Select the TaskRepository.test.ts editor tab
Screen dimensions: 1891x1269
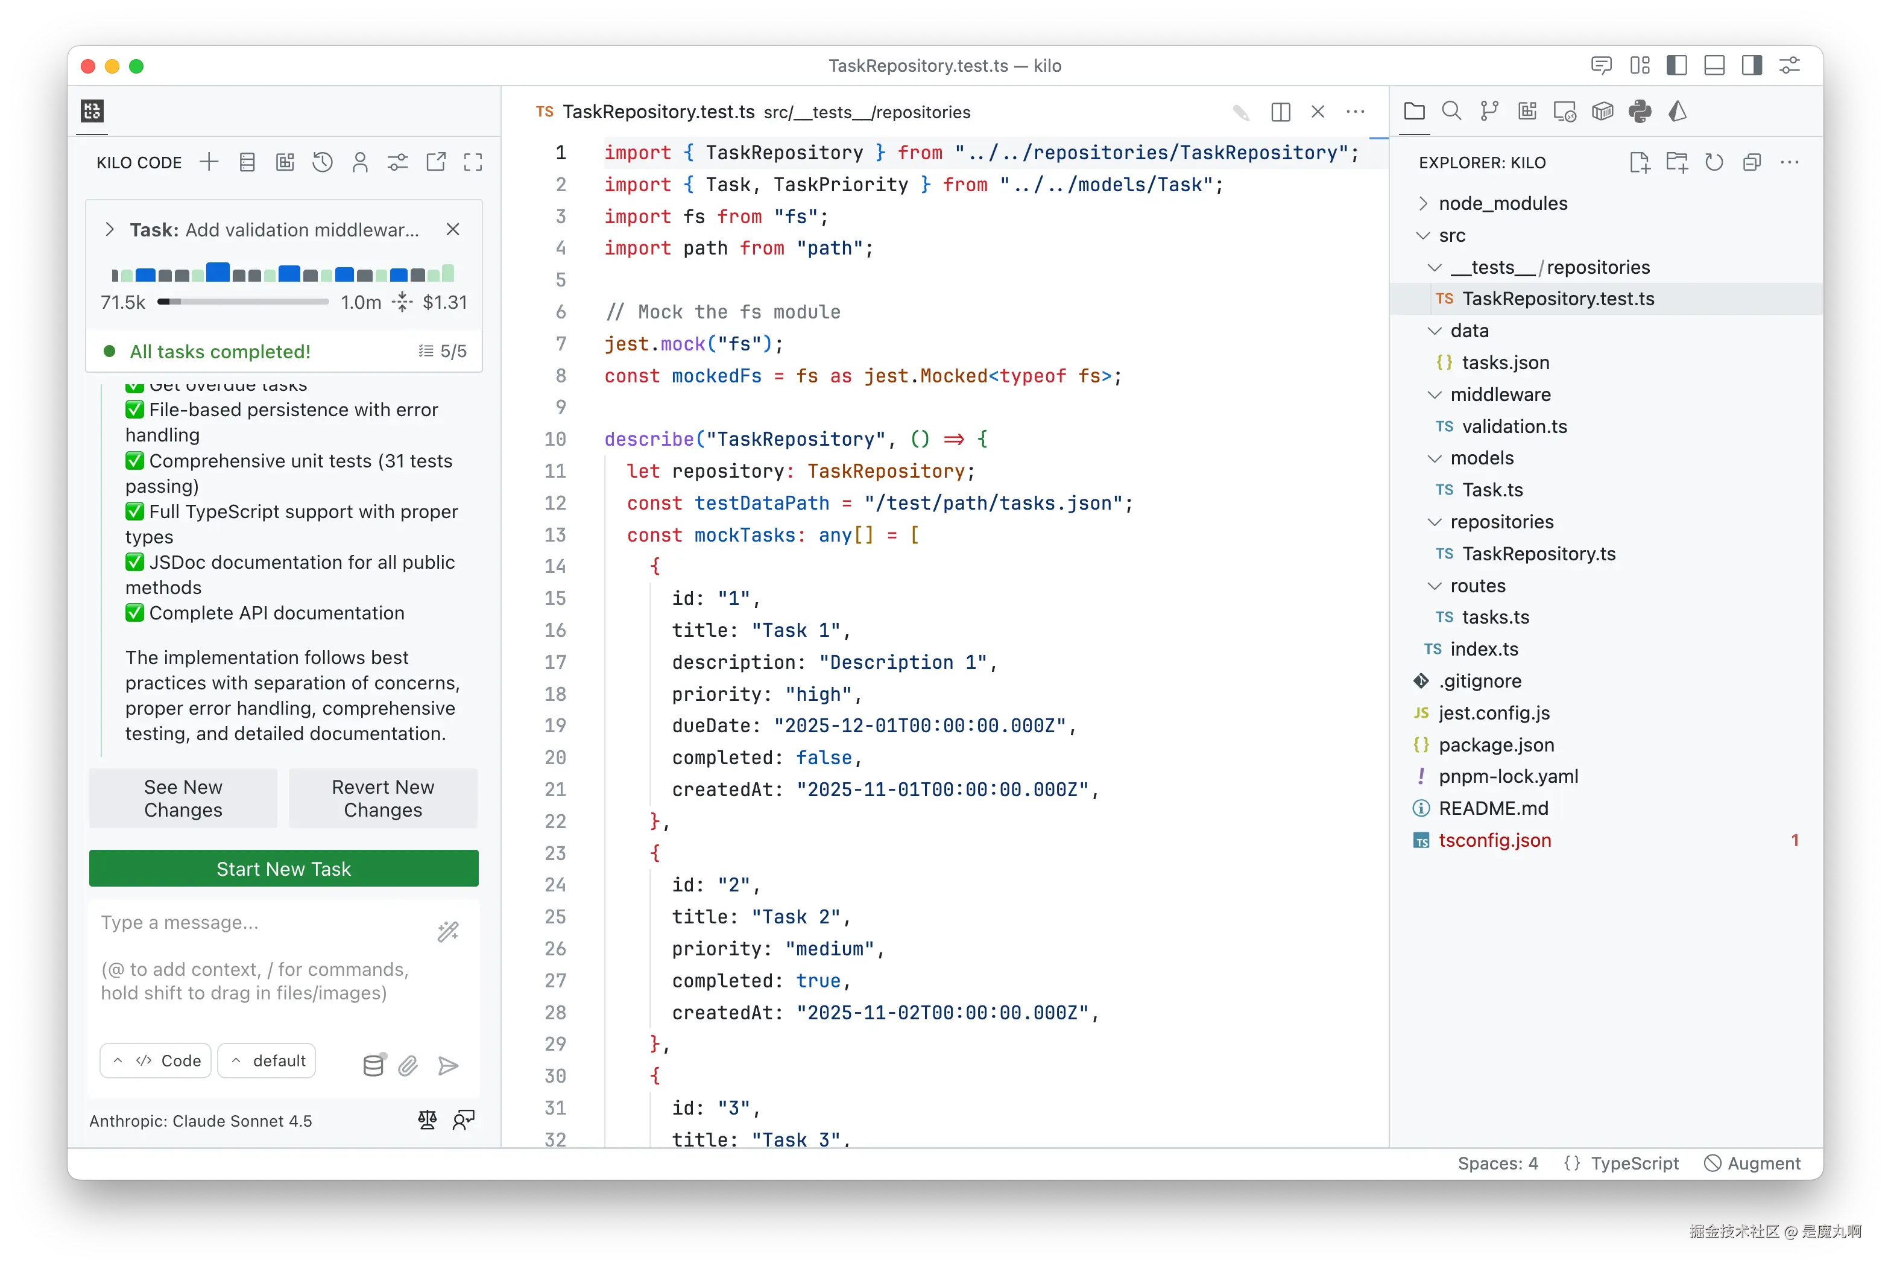click(x=657, y=112)
